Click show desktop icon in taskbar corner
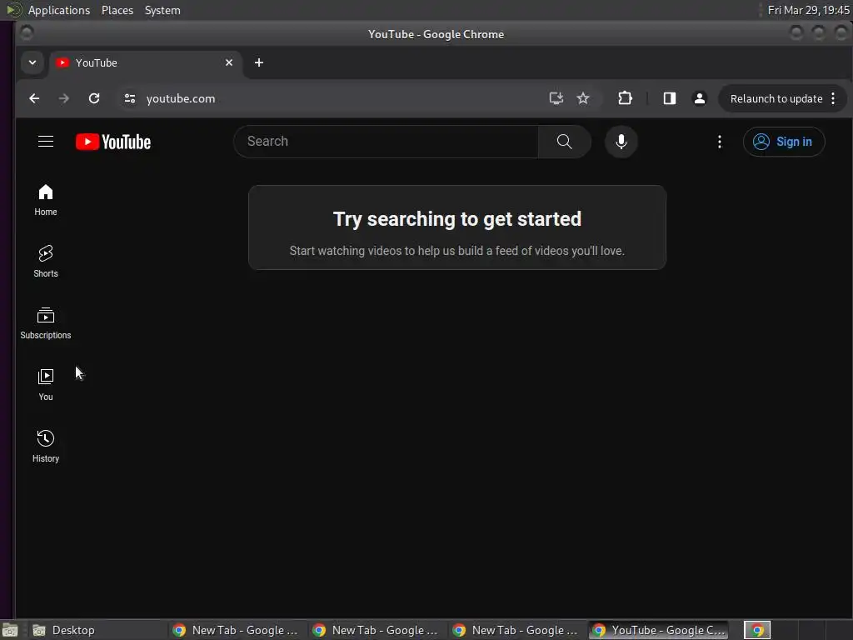The width and height of the screenshot is (853, 640). (x=10, y=631)
